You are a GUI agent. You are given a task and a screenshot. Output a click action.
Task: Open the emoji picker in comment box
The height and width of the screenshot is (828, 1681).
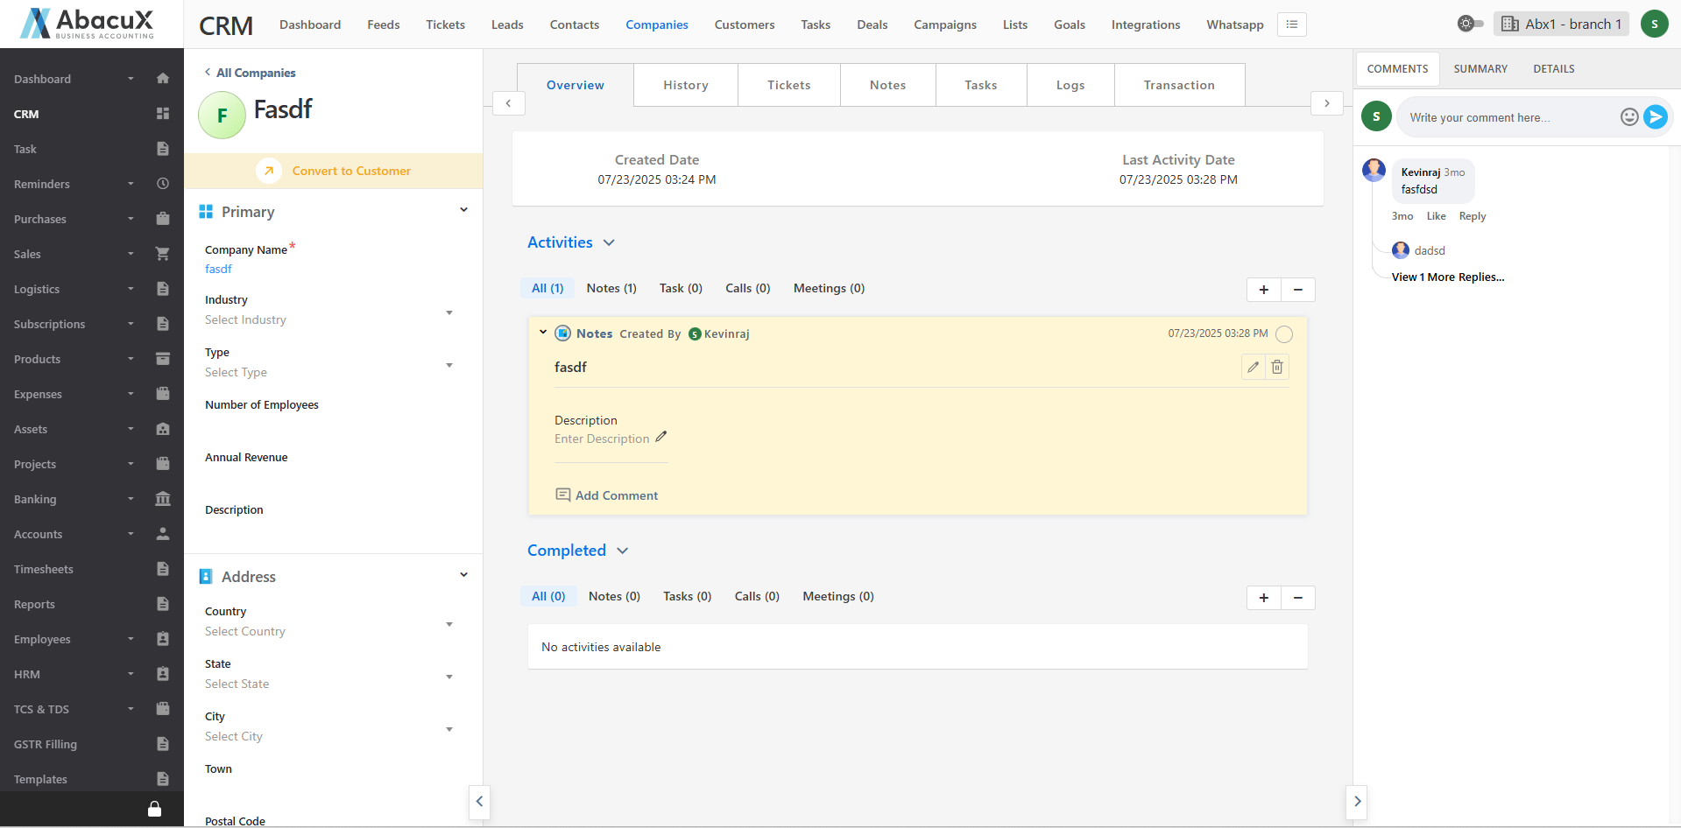click(1628, 116)
